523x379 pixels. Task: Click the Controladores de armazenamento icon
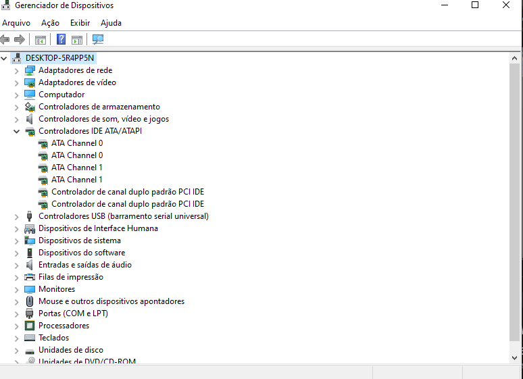coord(30,107)
